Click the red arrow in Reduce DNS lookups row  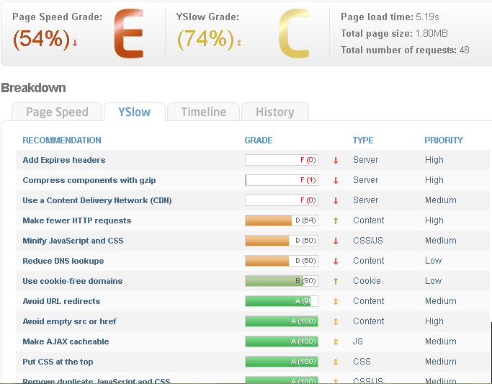(336, 261)
